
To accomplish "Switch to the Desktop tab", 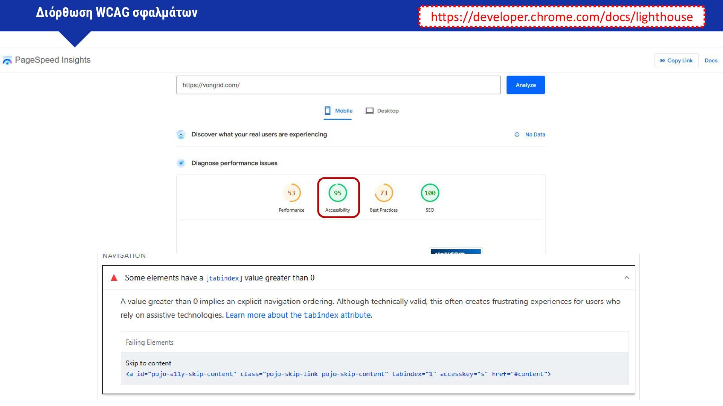I will point(387,111).
